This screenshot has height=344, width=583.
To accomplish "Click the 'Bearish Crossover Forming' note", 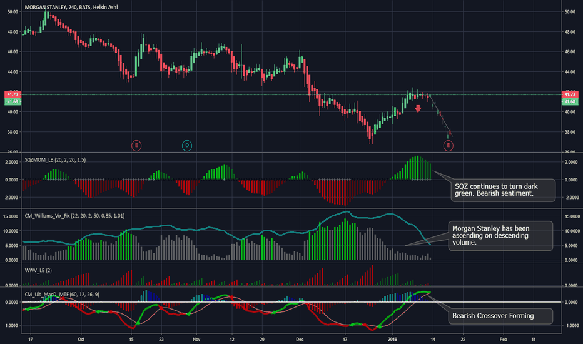I will pos(500,316).
